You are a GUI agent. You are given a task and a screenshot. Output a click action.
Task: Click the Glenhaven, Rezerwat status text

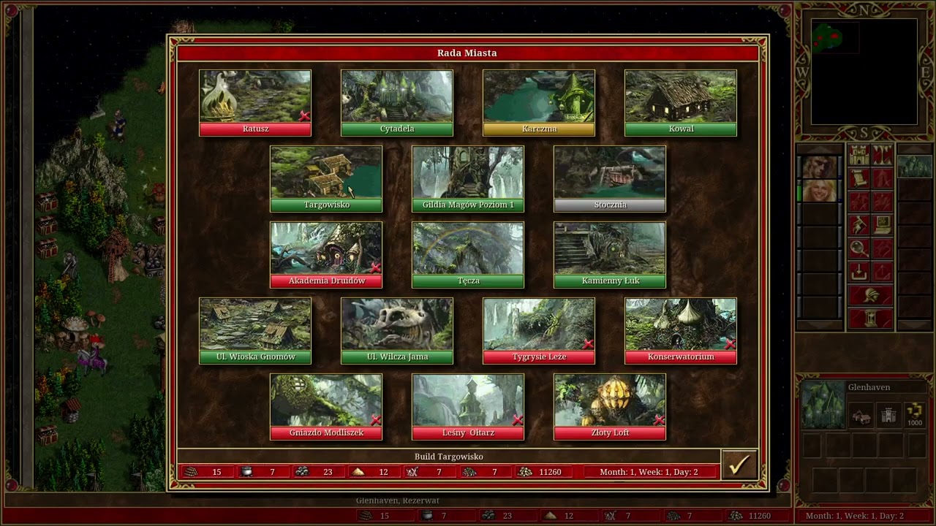pyautogui.click(x=398, y=500)
